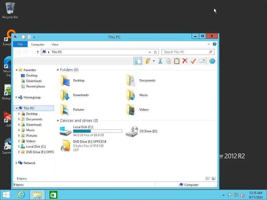Screen dimensions: 267x200
Task: Collapse Devices and drives (3) group
Action: (58, 121)
